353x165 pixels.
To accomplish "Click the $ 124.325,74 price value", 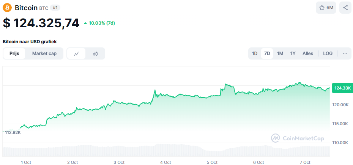I will 41,23.
